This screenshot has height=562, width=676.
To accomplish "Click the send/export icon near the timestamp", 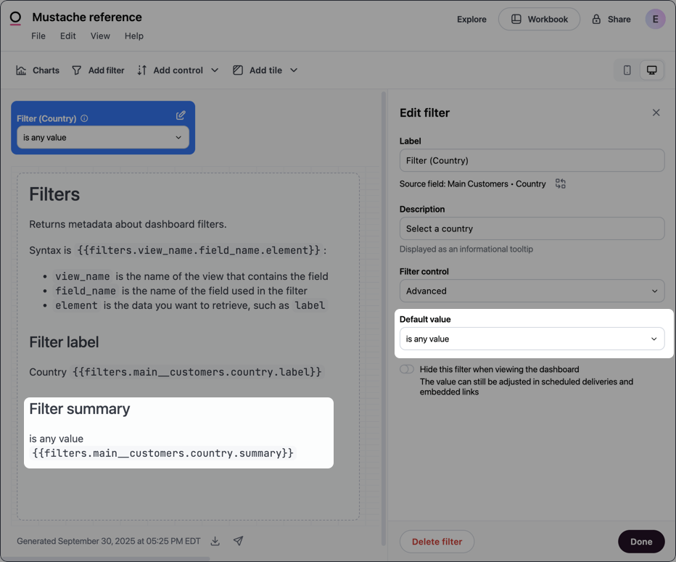I will [x=238, y=541].
